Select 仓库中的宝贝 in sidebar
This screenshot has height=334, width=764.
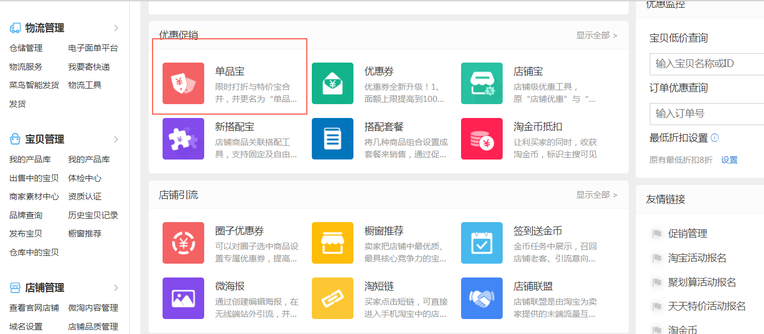coord(34,253)
